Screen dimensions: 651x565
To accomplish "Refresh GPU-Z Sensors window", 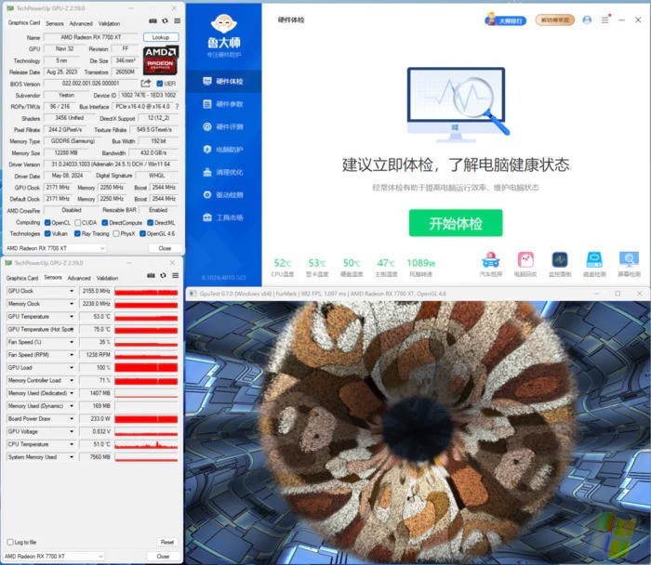I will 163,275.
